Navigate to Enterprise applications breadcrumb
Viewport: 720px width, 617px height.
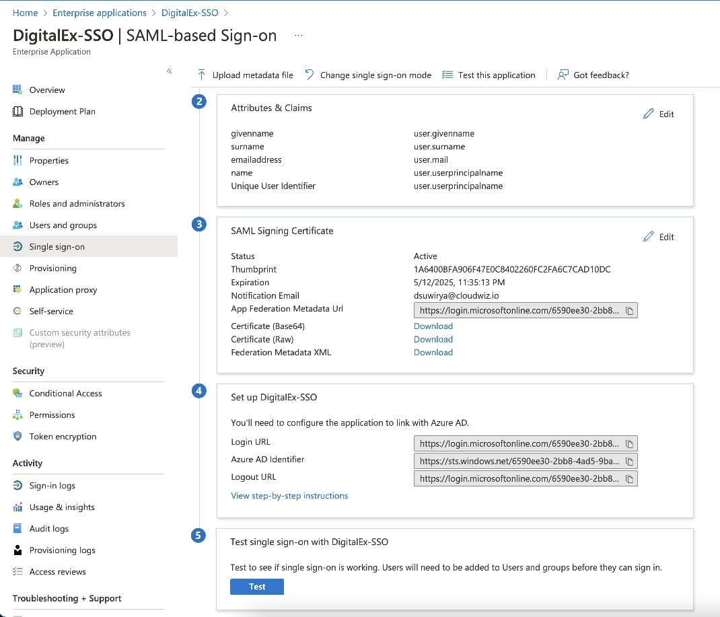tap(99, 13)
